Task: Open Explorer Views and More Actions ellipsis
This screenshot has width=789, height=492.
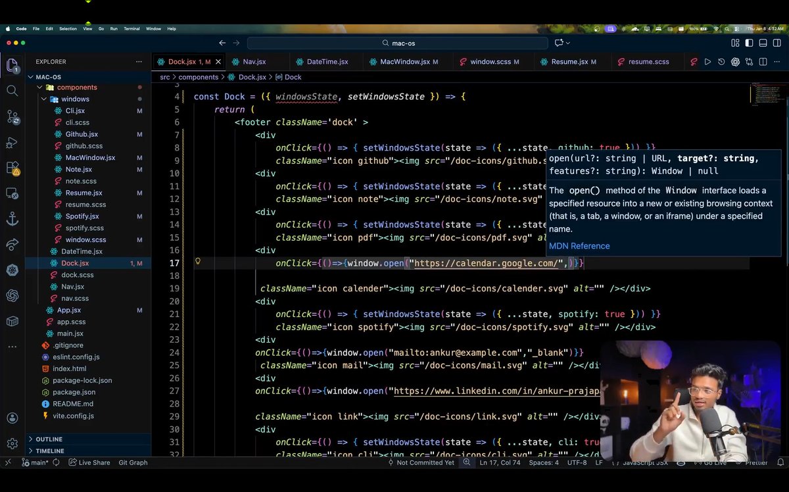Action: [139, 61]
